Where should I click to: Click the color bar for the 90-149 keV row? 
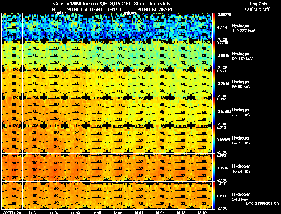click(x=214, y=55)
